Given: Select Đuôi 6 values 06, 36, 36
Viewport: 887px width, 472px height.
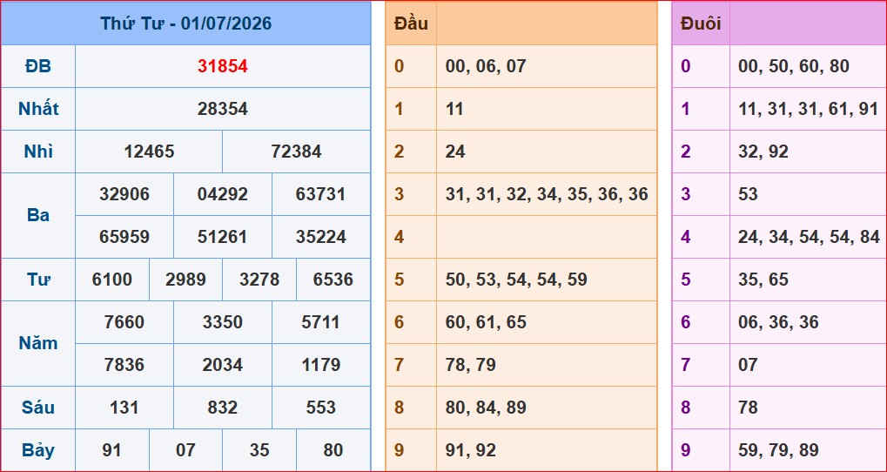Looking at the screenshot, I should (x=778, y=322).
